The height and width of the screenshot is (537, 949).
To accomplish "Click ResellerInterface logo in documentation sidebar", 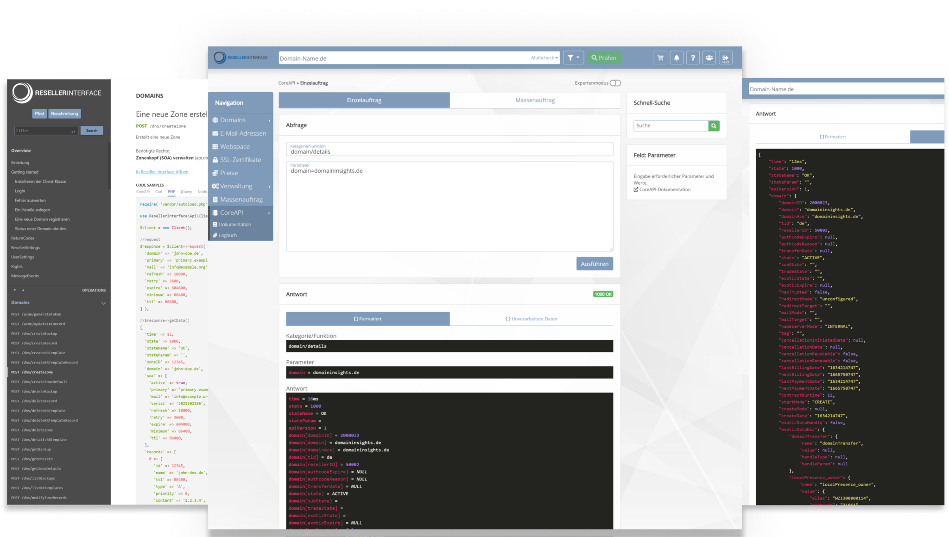I will tap(57, 93).
